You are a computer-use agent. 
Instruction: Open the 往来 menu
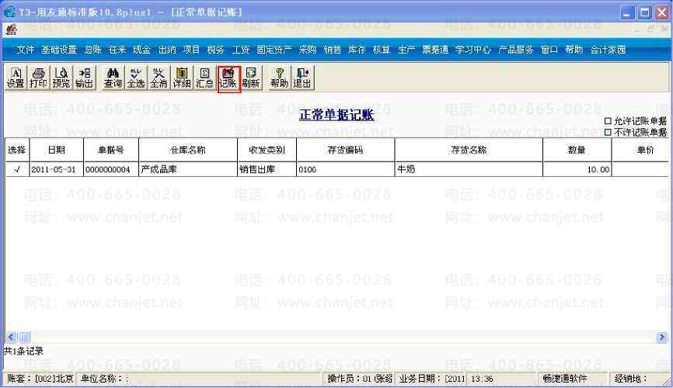click(117, 50)
